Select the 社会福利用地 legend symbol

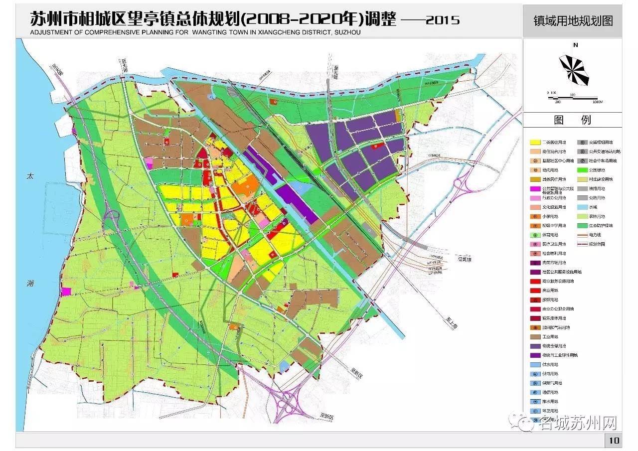tap(534, 253)
